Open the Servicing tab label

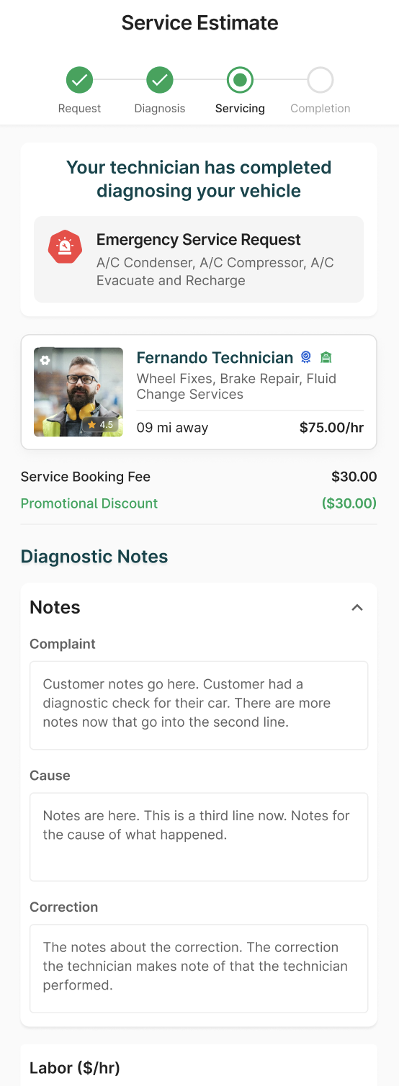pos(240,109)
